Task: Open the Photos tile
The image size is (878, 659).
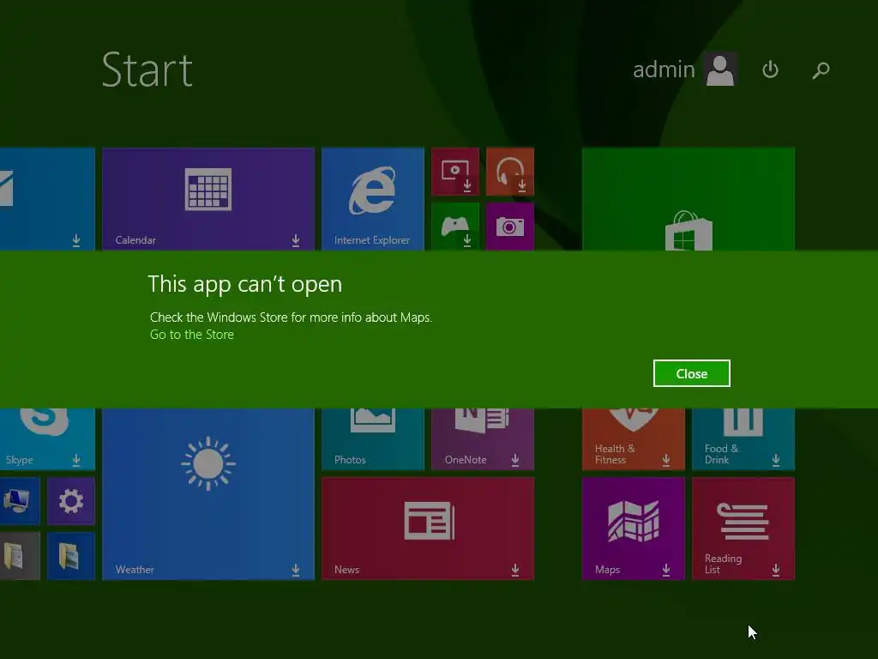Action: 373,438
